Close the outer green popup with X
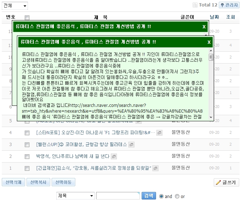 point(204,27)
